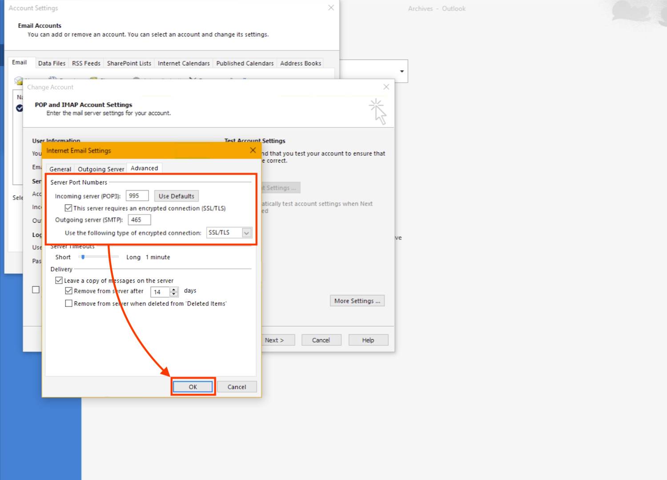Click the Incoming server (POP3) port field
Viewport: 667px width, 480px height.
tap(137, 196)
